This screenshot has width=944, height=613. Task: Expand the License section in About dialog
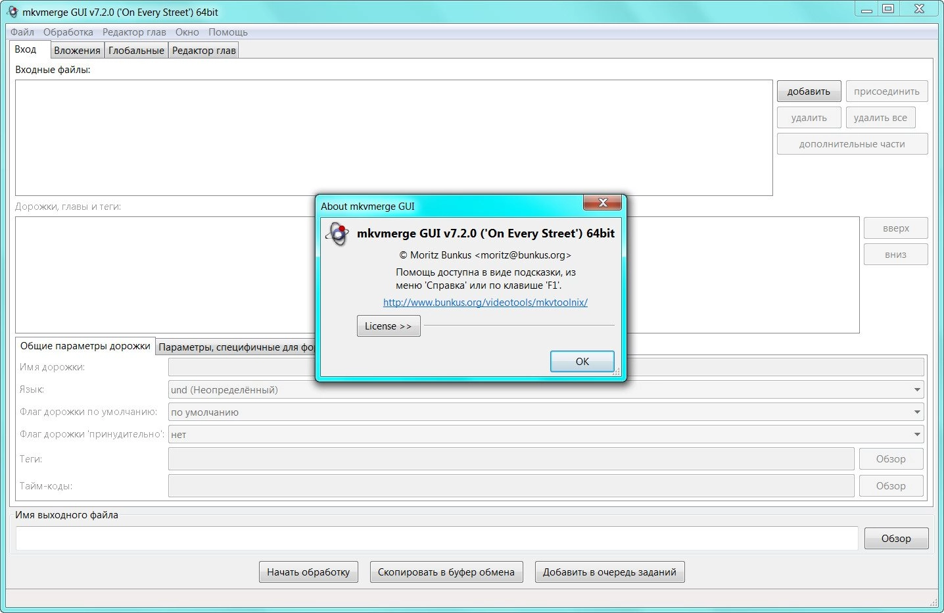click(389, 326)
